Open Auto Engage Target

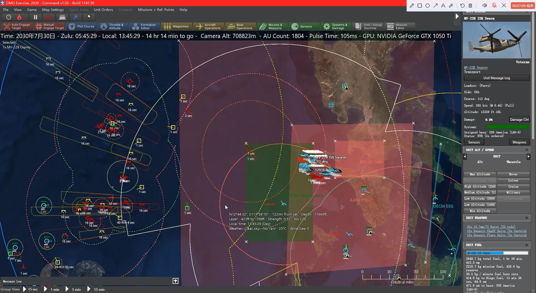[x=17, y=26]
